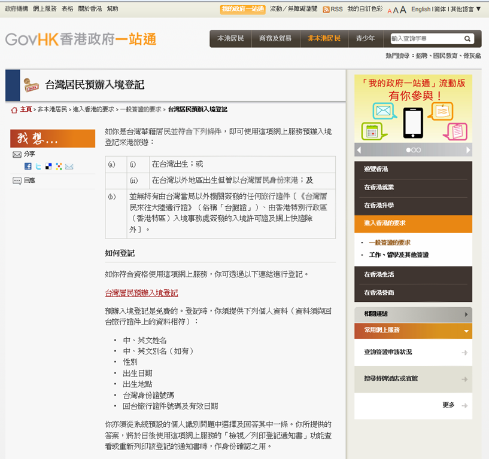
Task: Open 本港居民 main tab
Action: [x=230, y=39]
